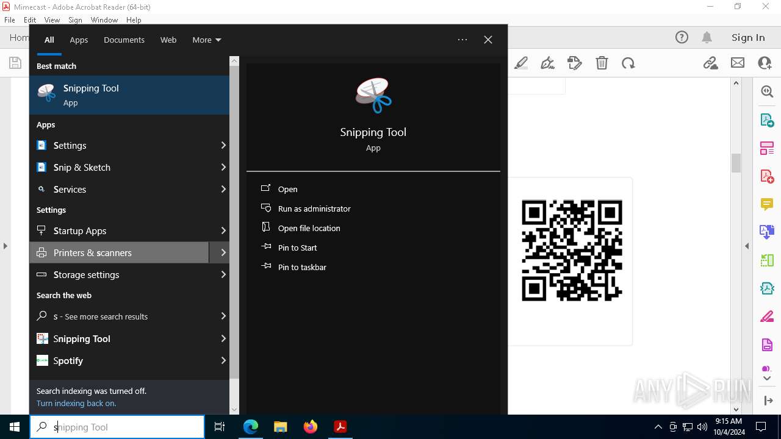Click the Storage settings drive icon
This screenshot has height=439, width=781.
(x=41, y=274)
